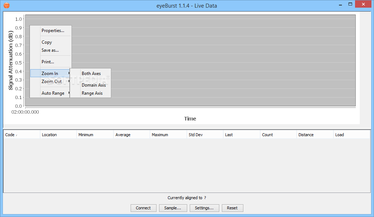
Task: Select Range Axis zoom option
Action: pyautogui.click(x=90, y=93)
